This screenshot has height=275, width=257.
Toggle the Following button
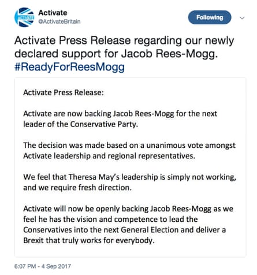pos(210,17)
